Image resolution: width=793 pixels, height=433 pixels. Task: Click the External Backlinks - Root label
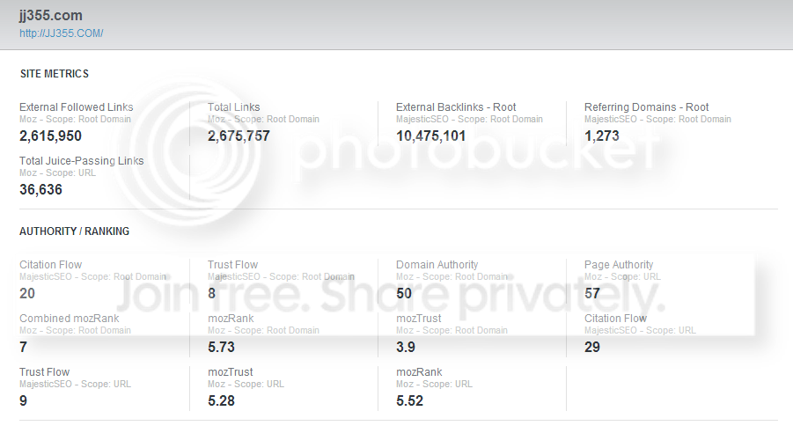[x=456, y=107]
